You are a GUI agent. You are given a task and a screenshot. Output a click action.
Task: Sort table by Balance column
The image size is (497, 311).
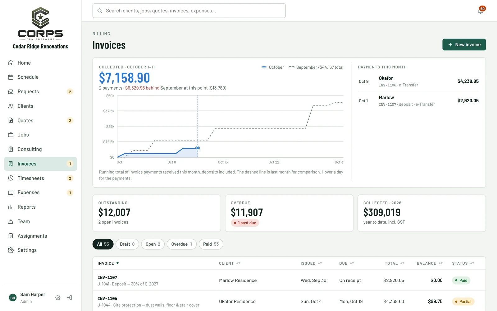coord(430,263)
